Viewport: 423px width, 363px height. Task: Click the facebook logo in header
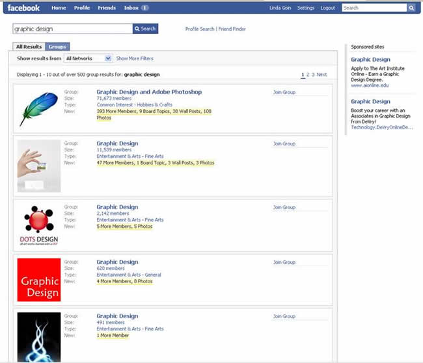pos(23,8)
